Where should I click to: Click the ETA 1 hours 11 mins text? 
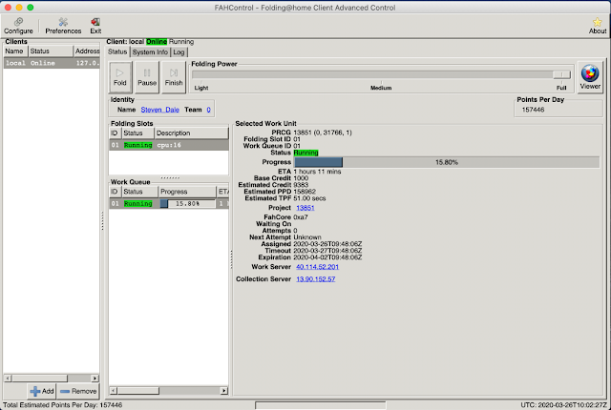click(x=317, y=172)
